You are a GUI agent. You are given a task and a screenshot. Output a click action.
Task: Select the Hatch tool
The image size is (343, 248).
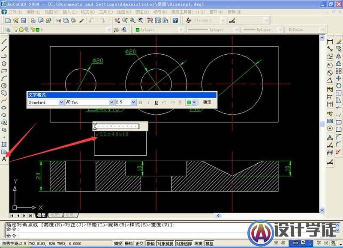tap(4, 145)
